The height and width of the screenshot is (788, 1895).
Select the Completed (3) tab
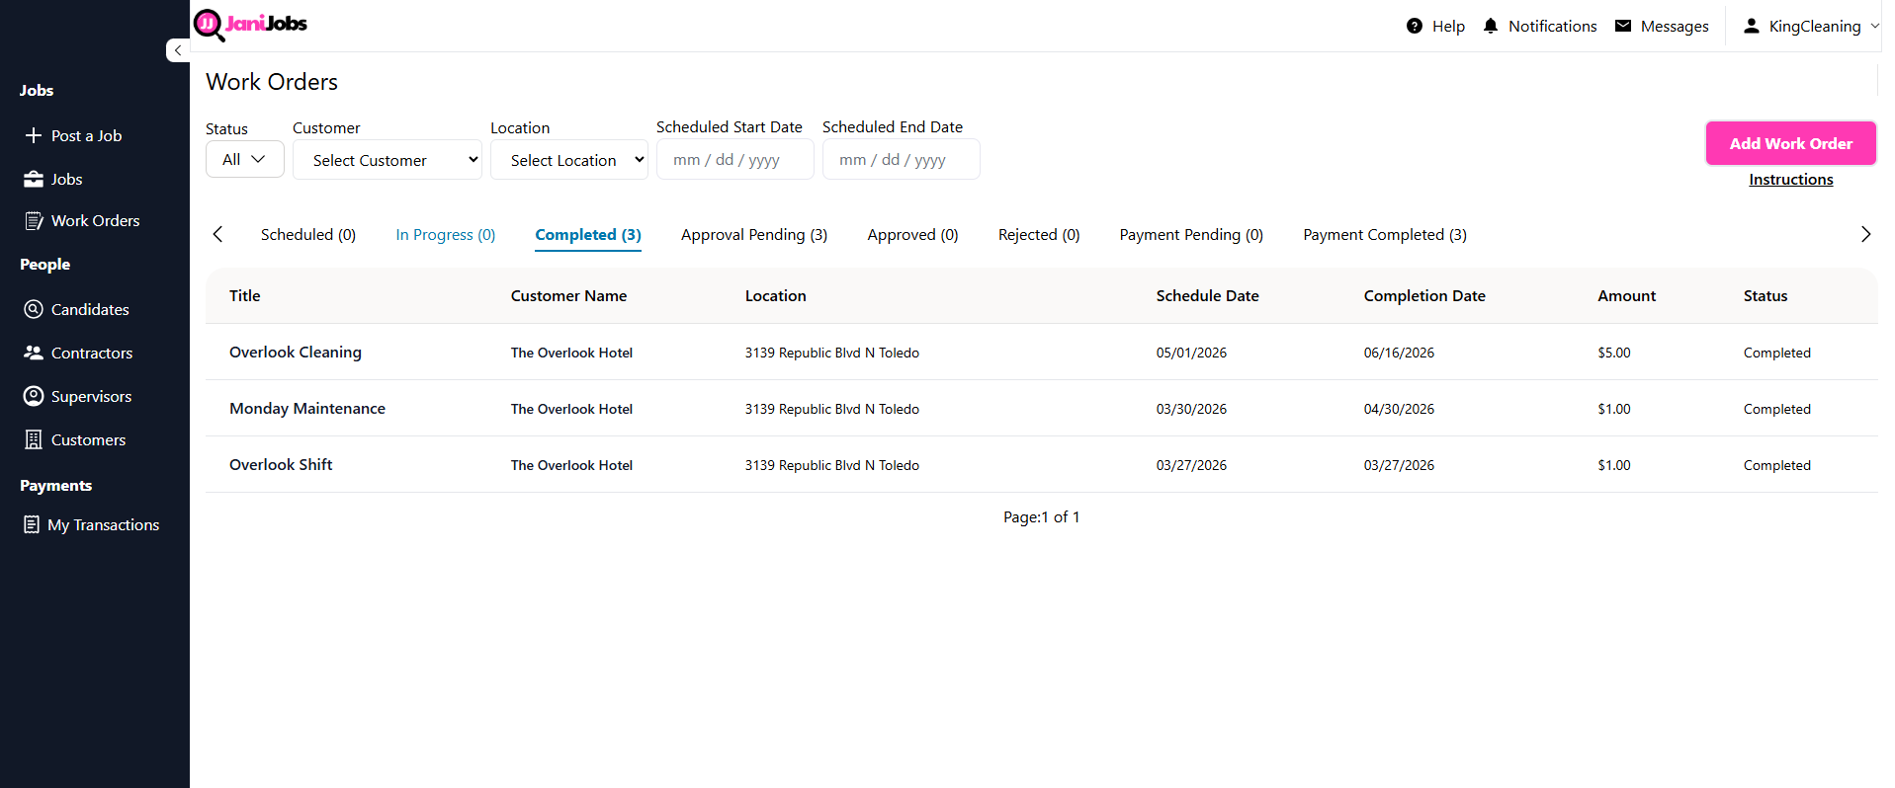click(588, 234)
